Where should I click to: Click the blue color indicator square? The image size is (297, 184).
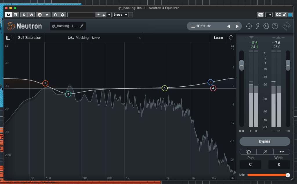tap(290, 15)
